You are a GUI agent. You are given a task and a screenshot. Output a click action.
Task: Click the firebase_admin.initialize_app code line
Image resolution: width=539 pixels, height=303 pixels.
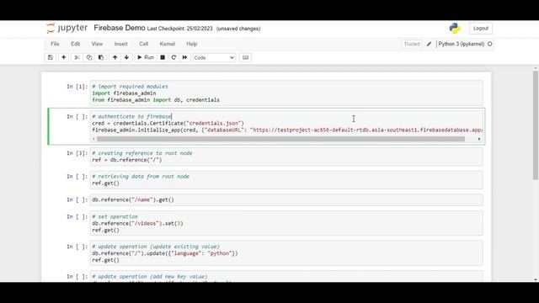(x=287, y=130)
